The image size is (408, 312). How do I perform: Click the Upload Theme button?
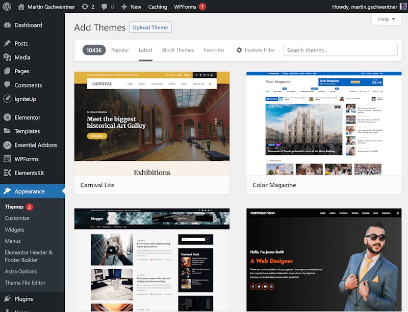150,27
